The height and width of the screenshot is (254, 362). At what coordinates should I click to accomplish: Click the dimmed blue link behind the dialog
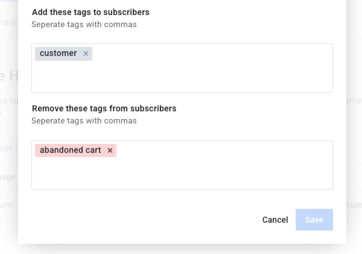tap(8, 147)
